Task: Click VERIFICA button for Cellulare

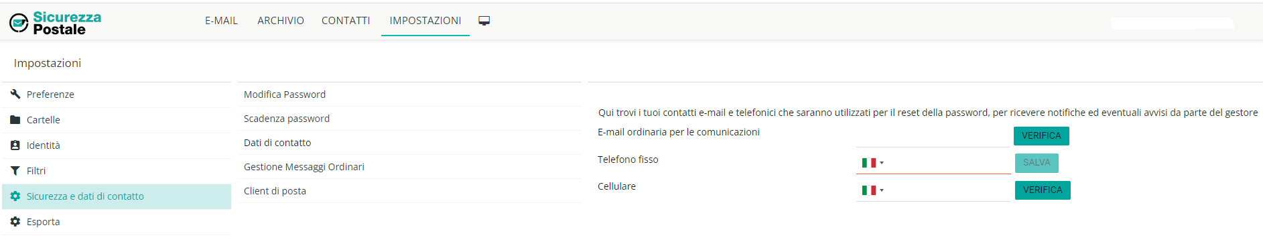Action: point(1043,190)
